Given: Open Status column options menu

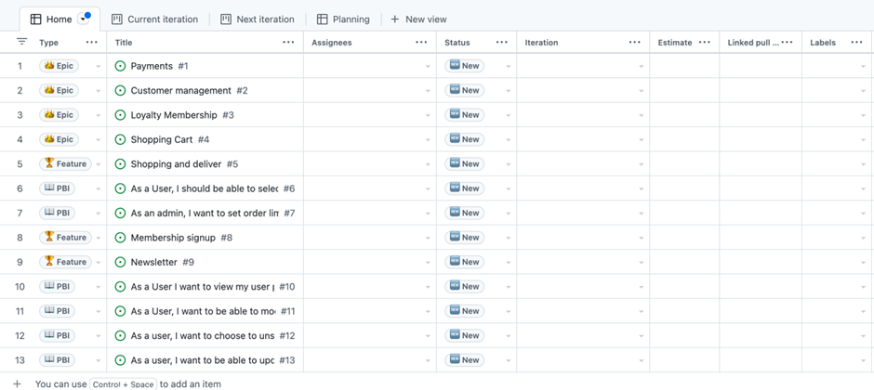Looking at the screenshot, I should [x=502, y=43].
